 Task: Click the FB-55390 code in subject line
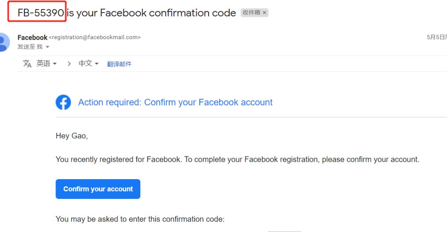pyautogui.click(x=41, y=13)
